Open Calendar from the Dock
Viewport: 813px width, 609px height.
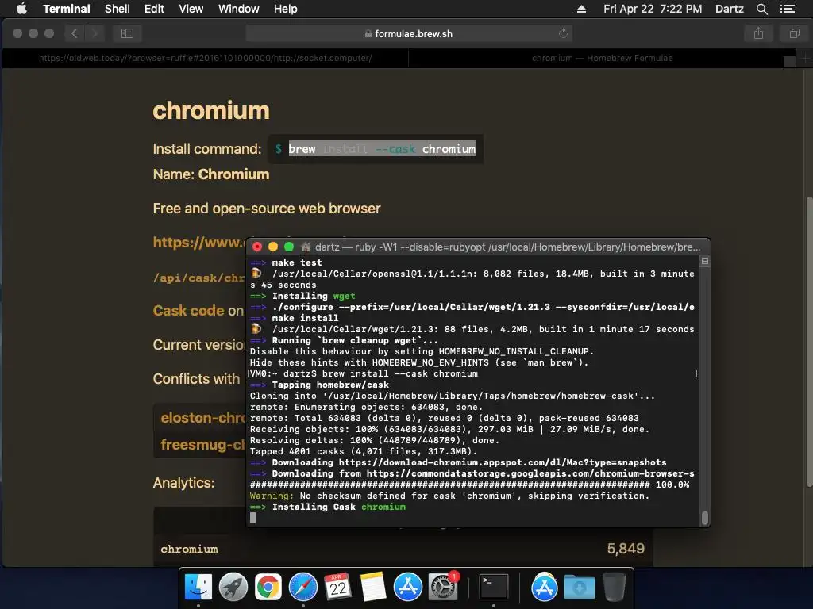337,587
